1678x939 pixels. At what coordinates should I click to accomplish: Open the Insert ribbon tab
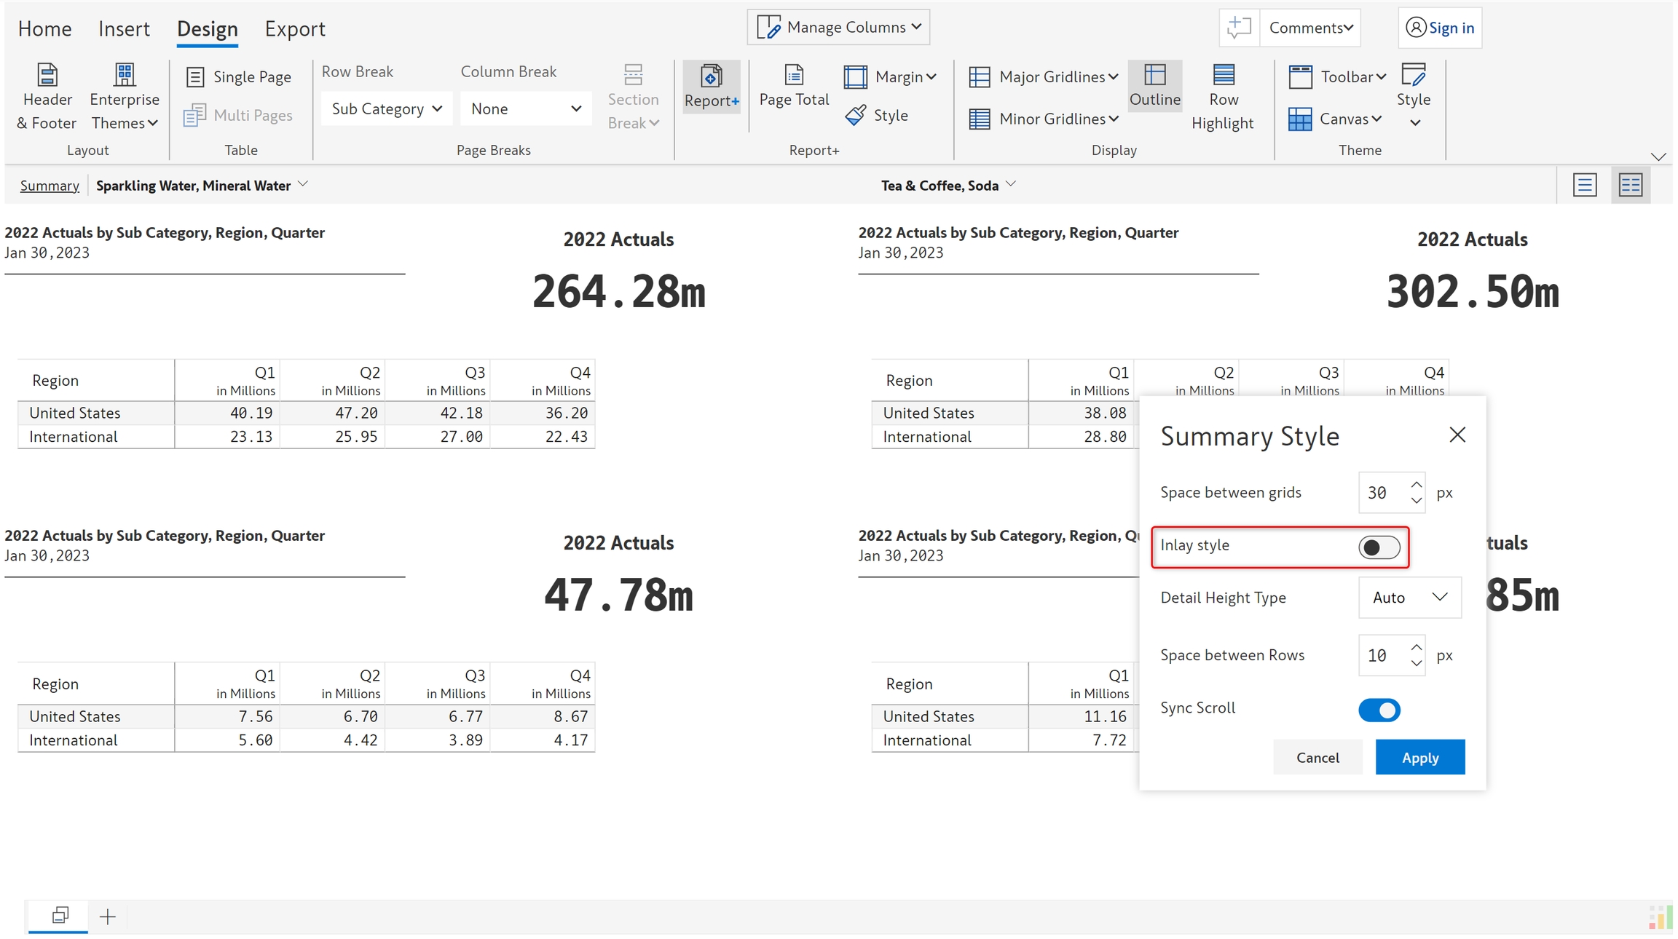124,29
